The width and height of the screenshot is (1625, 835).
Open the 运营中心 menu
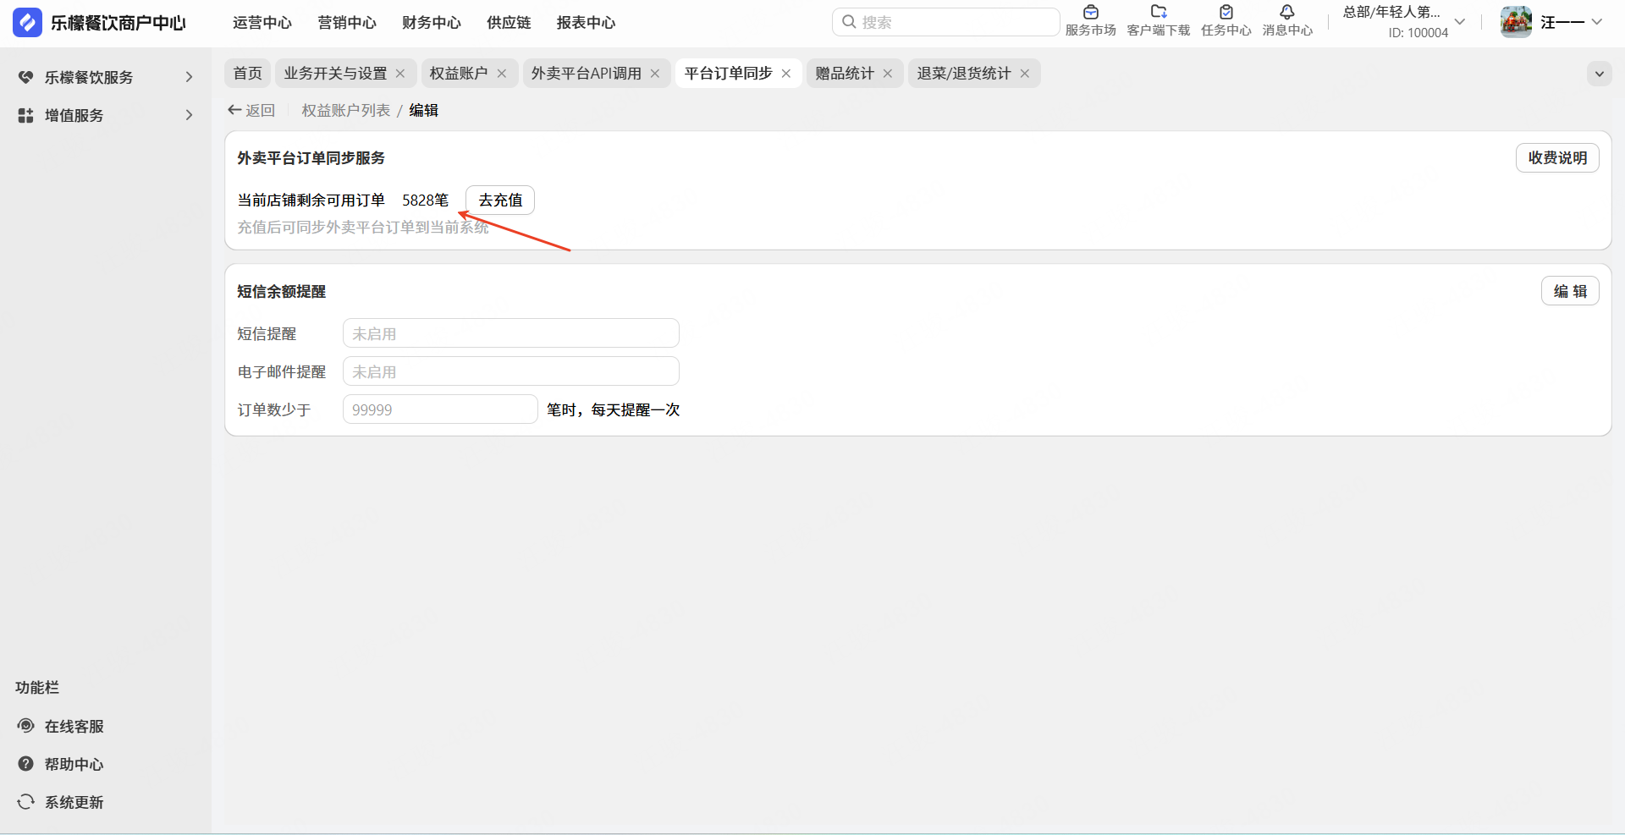pos(262,23)
